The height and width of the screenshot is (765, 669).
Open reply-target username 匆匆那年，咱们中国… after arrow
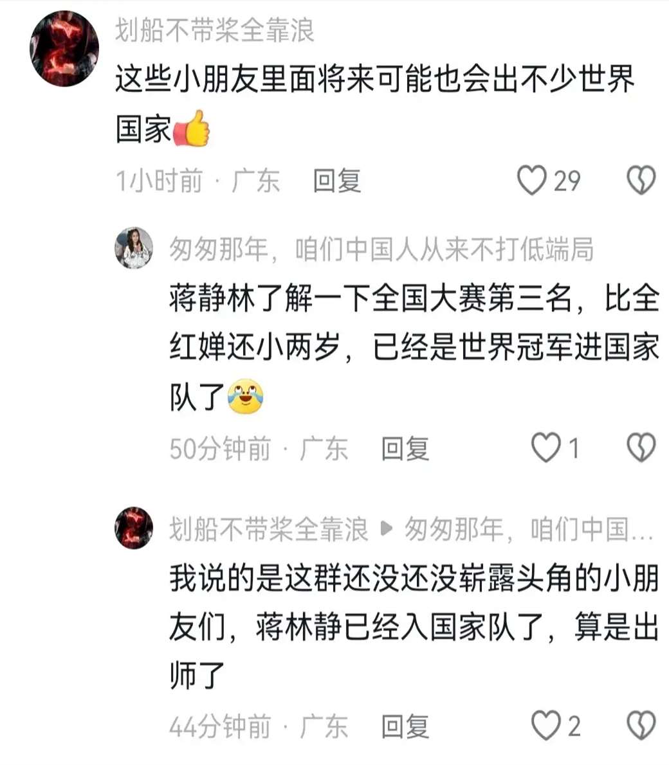pyautogui.click(x=529, y=529)
